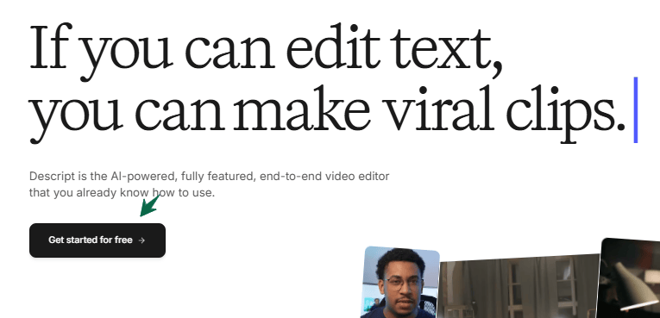Click the text 'that you already know how to use.'
The image size is (660, 318).
pyautogui.click(x=122, y=193)
